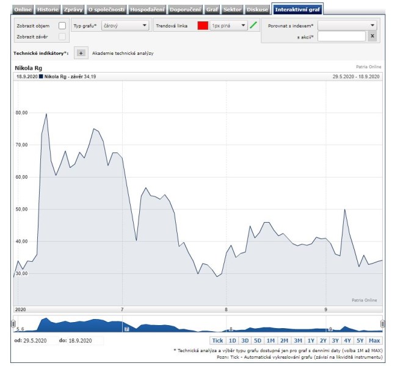The image size is (395, 366).
Task: Click the 's akcií' input field
Action: coord(341,37)
